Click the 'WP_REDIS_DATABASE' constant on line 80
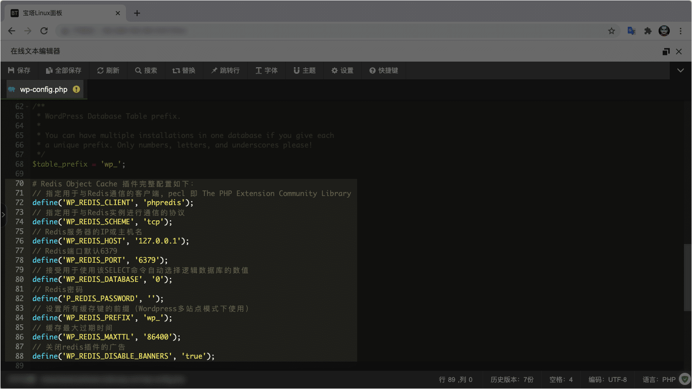The height and width of the screenshot is (389, 692). tap(103, 279)
